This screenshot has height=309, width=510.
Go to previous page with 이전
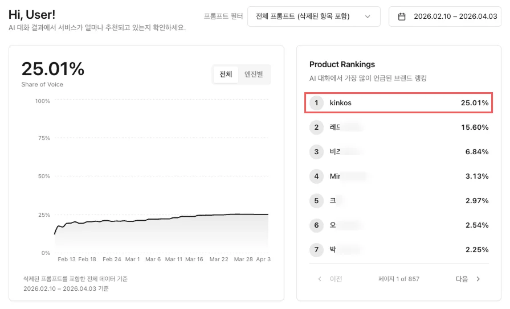[x=330, y=279]
